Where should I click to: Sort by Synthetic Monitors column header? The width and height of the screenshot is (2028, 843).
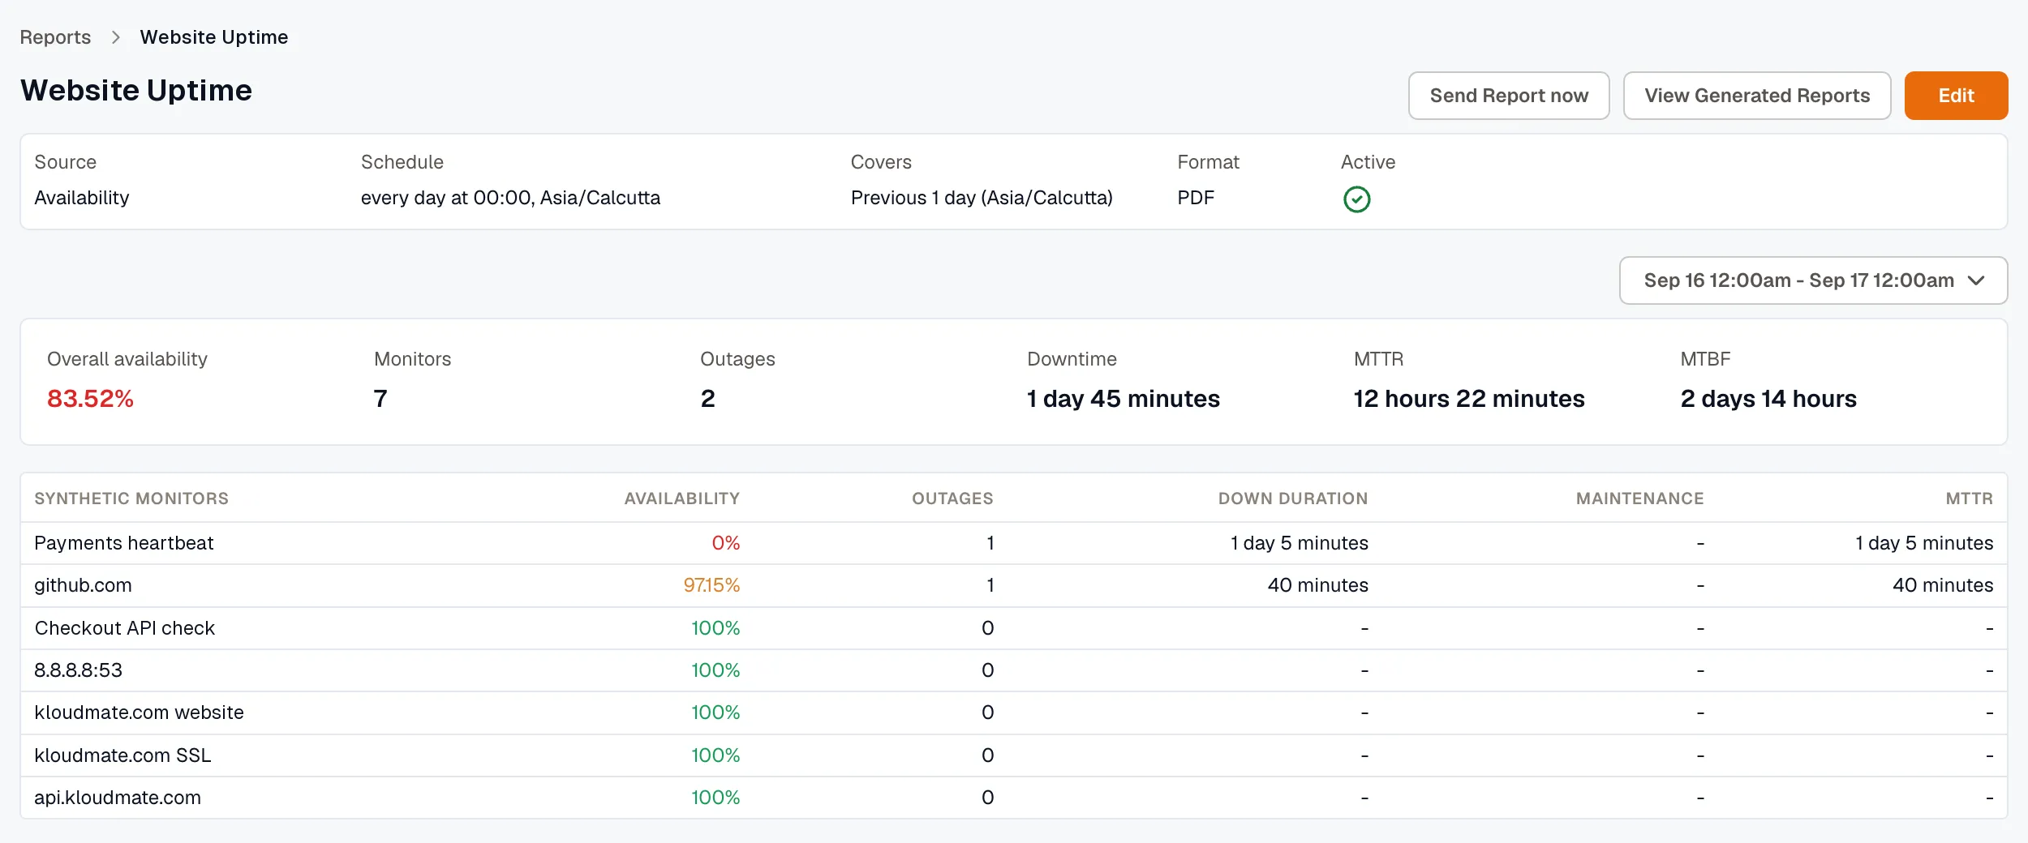[131, 499]
